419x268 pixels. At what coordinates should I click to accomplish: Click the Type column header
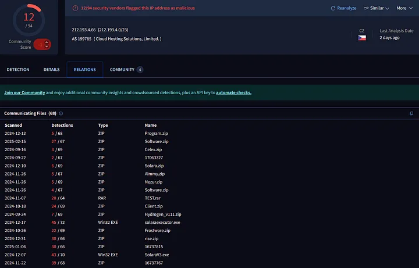(x=103, y=125)
